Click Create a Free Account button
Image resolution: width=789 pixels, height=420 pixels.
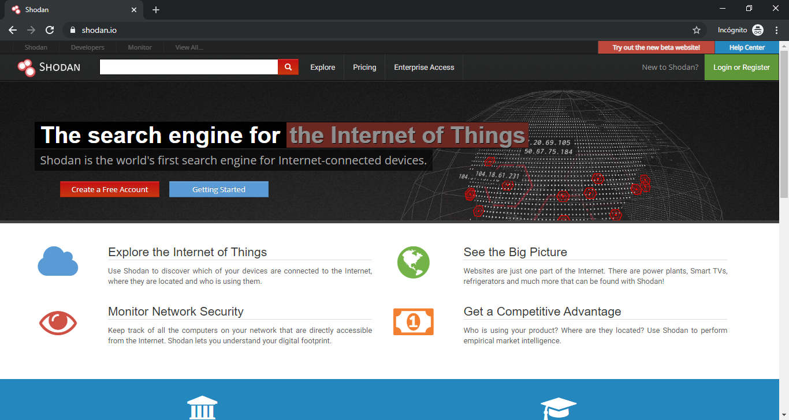pos(110,189)
